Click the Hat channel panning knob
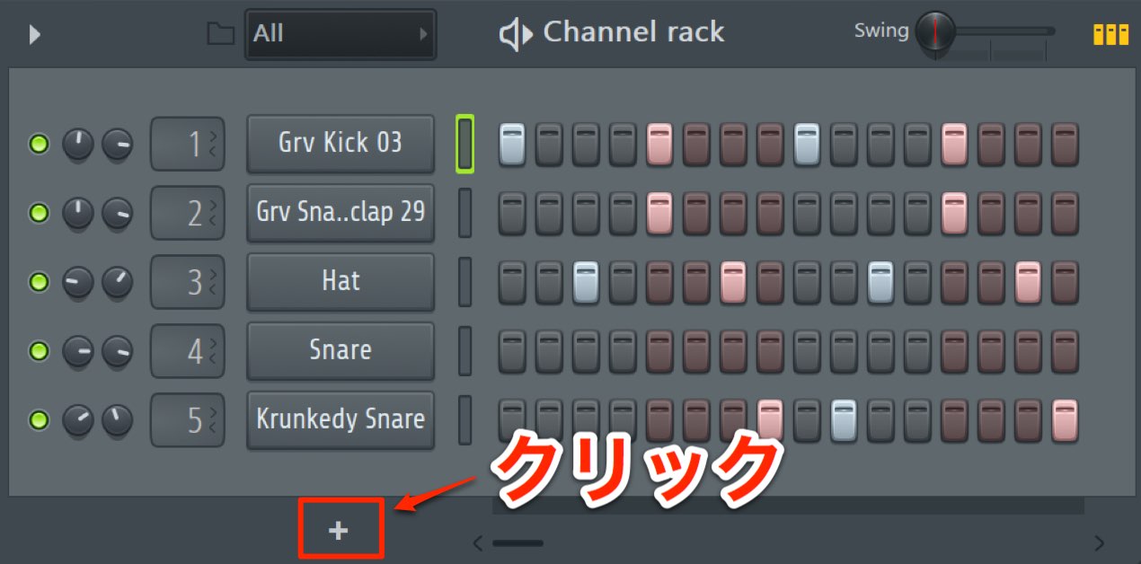 78,282
